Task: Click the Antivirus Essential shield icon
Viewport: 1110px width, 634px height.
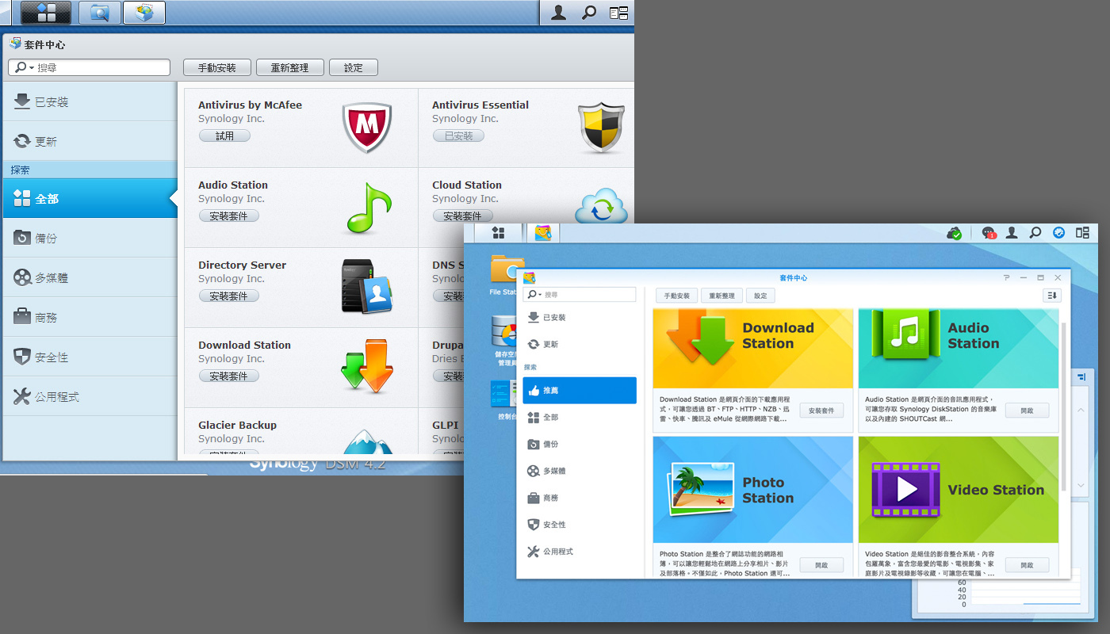Action: coord(602,128)
